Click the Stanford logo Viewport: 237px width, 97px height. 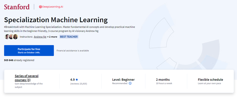[x=17, y=7]
